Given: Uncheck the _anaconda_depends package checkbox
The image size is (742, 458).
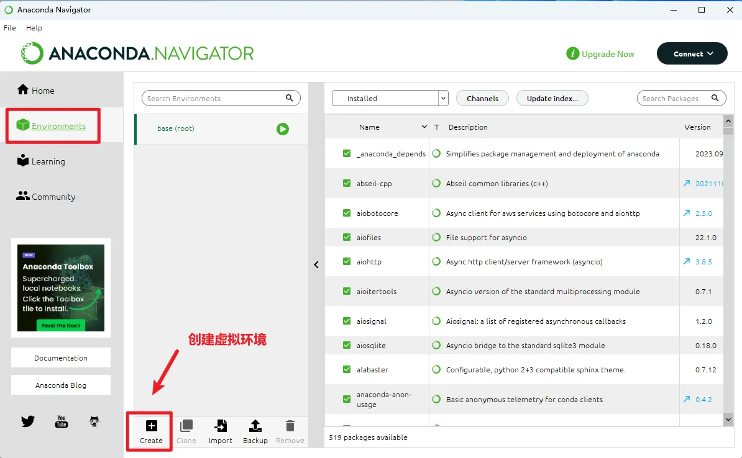Looking at the screenshot, I should pyautogui.click(x=347, y=153).
